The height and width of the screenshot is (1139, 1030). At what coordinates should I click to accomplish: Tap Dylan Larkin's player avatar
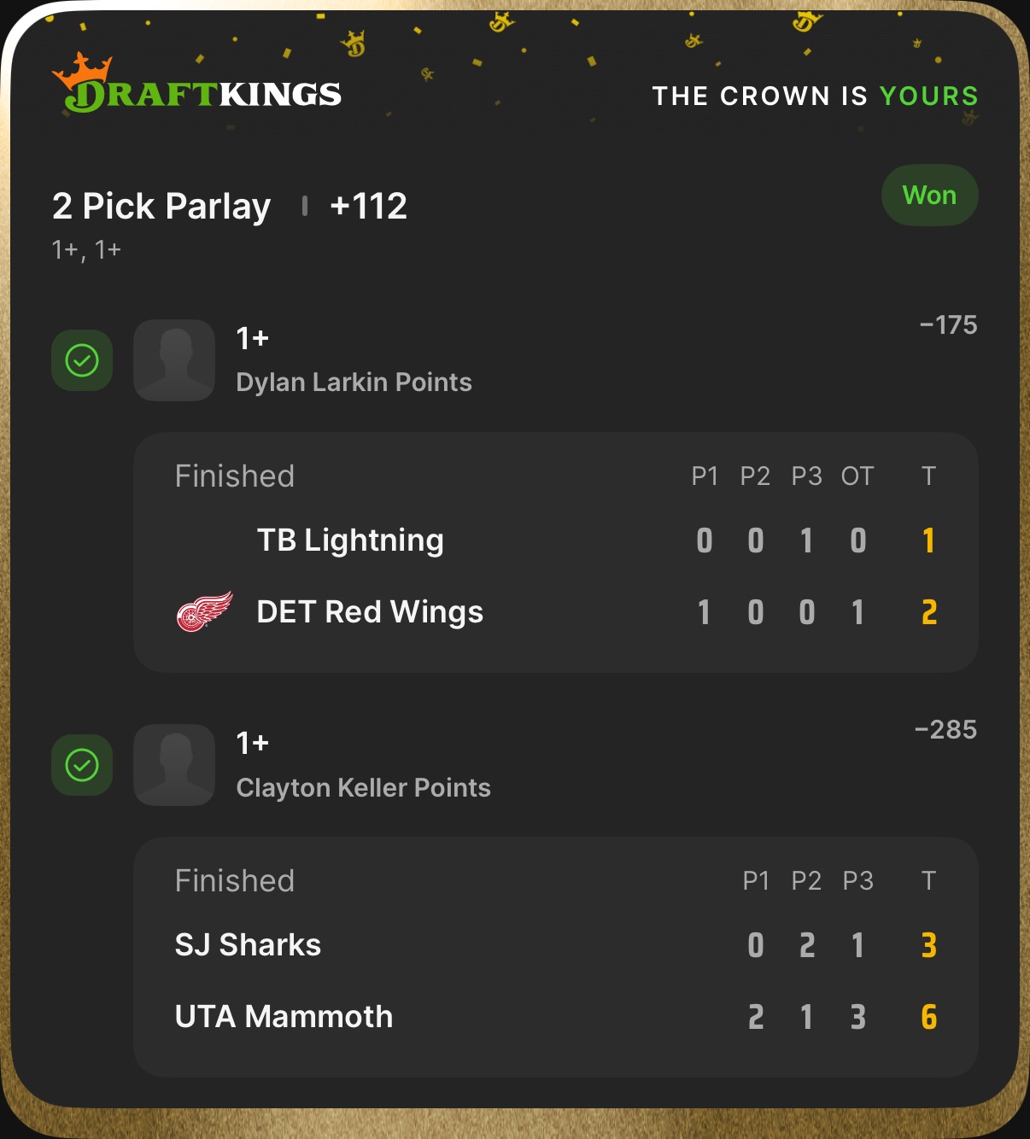(x=174, y=360)
